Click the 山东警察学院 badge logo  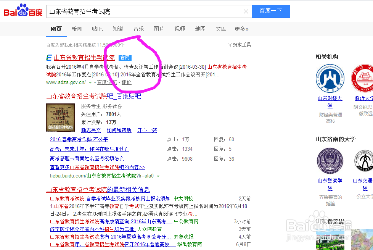click(x=330, y=161)
